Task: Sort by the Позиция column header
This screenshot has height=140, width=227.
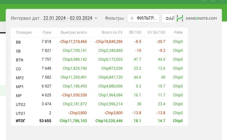Action: [x=24, y=32]
